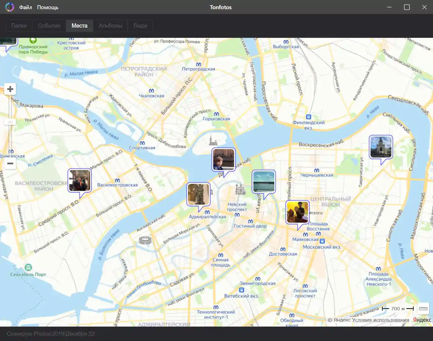Zoom in the map with plus button

10,89
